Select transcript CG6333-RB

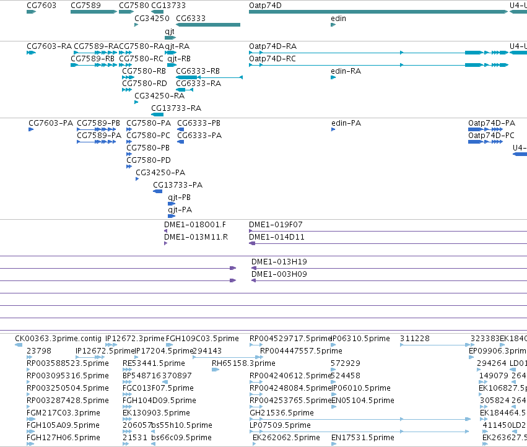198,71
